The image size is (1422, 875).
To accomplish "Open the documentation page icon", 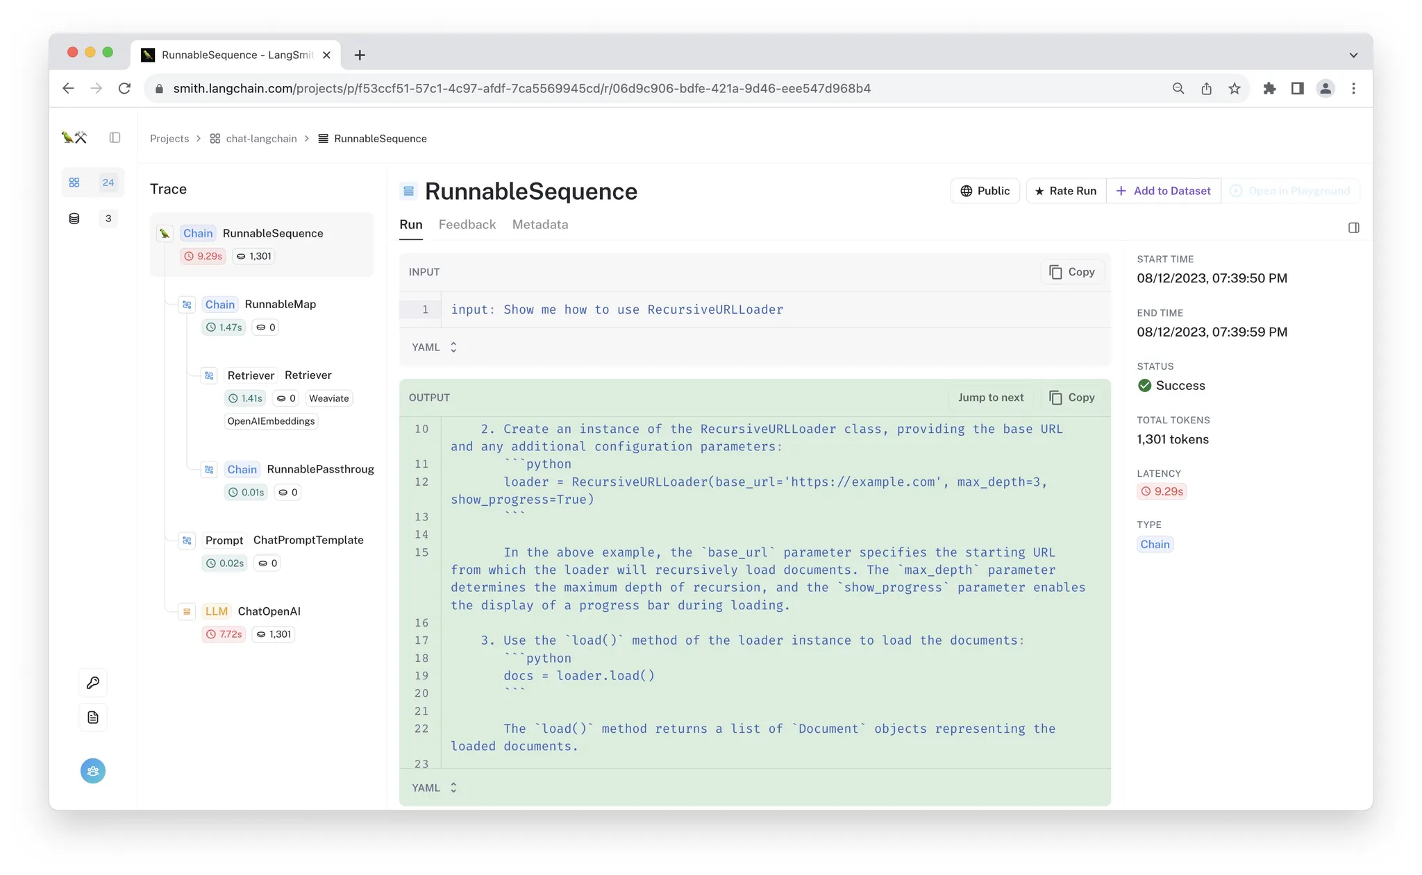I will 93,717.
